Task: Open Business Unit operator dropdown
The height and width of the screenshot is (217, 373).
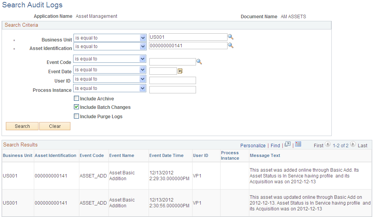Action: point(110,38)
